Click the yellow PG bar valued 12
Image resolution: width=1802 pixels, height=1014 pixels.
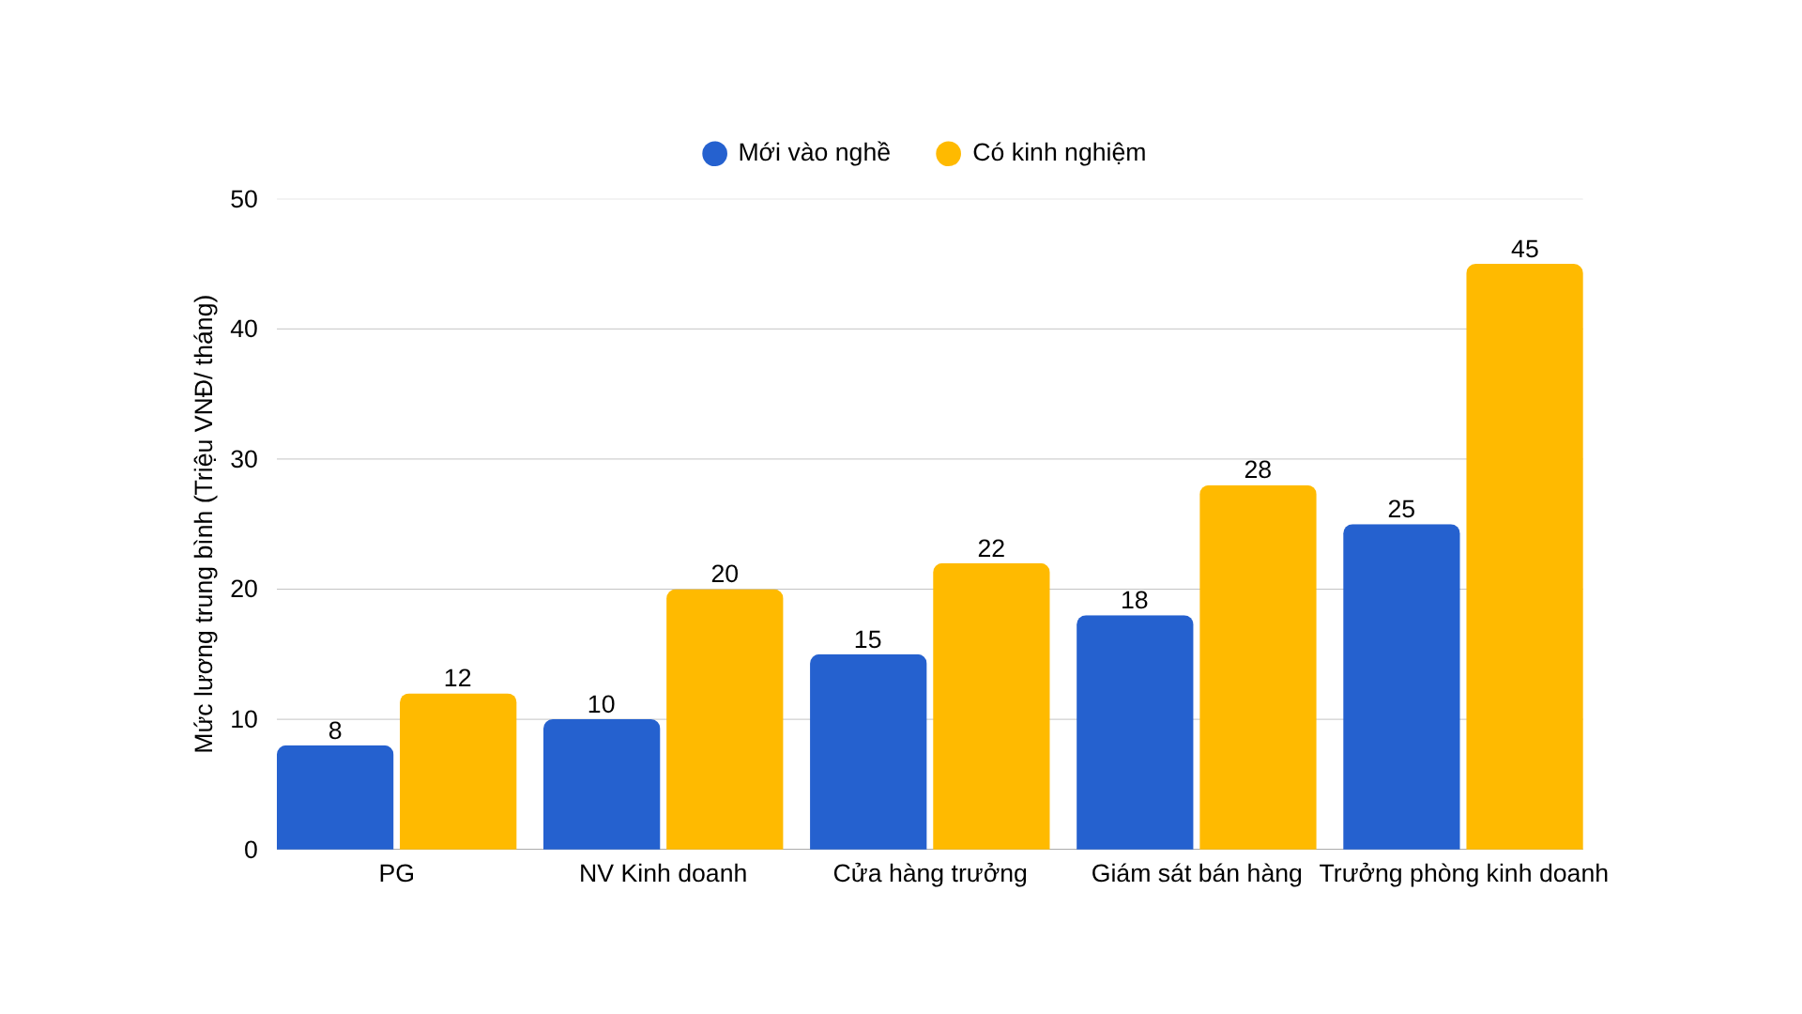[458, 771]
